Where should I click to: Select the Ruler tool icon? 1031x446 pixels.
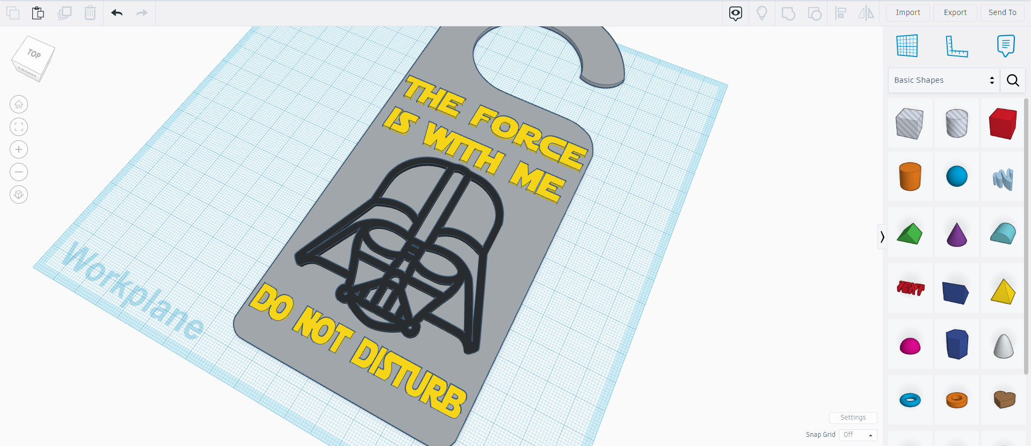pos(956,46)
